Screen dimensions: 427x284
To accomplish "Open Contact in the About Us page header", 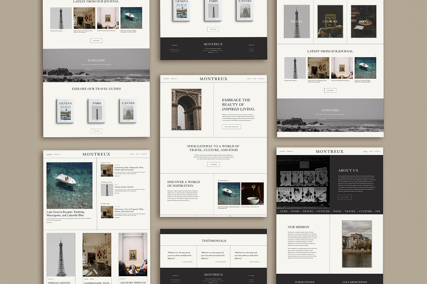I will (x=377, y=152).
